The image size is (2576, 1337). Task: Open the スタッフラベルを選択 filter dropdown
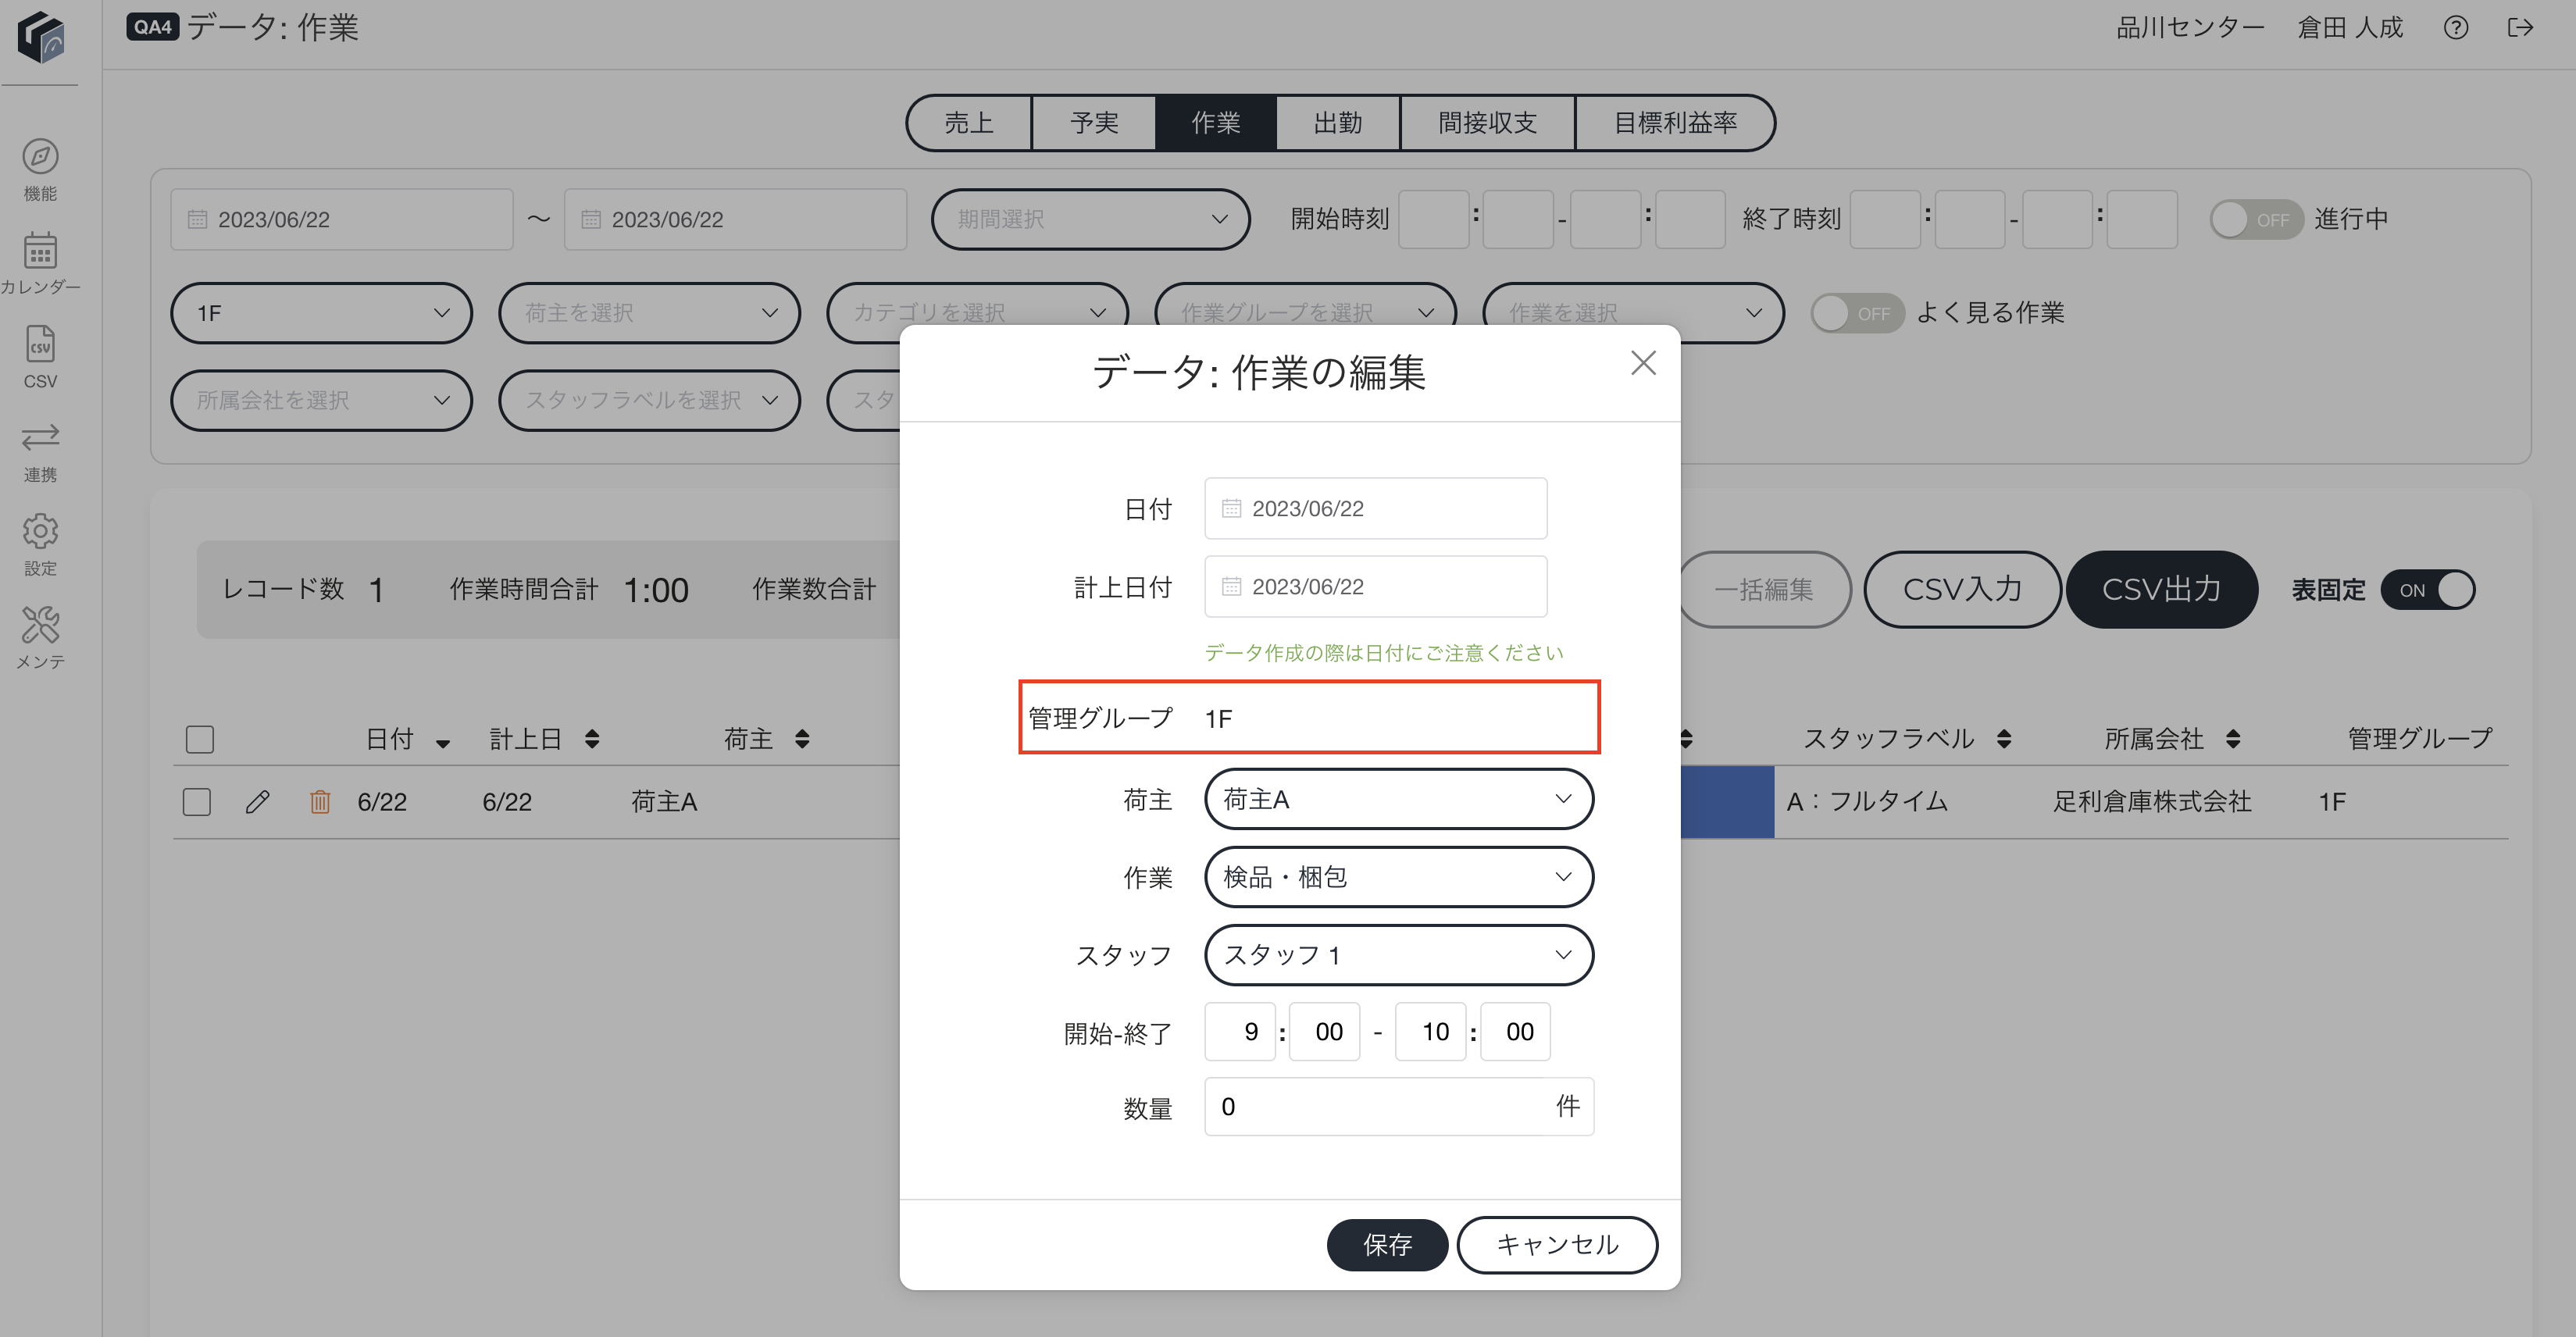[649, 400]
